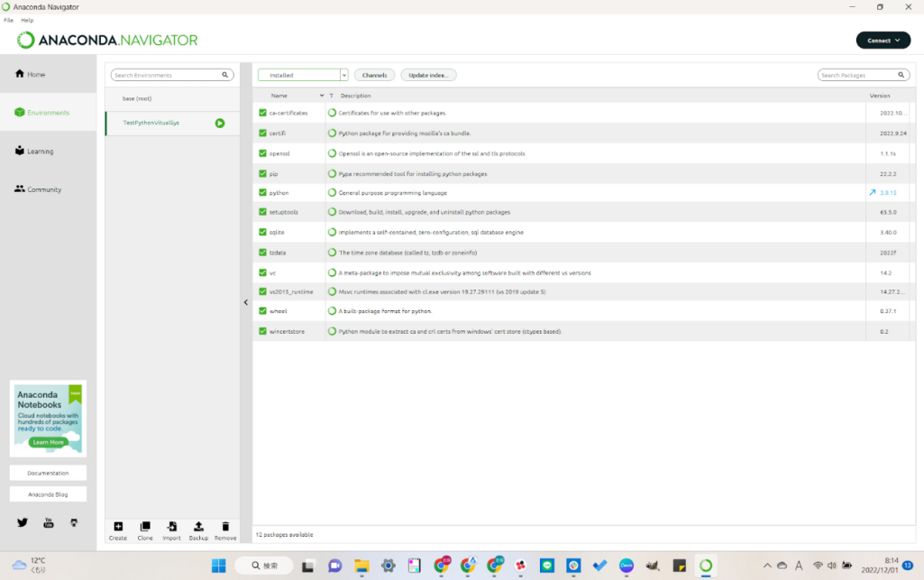The width and height of the screenshot is (924, 580).
Task: Open the Anaconda YouTube link icon
Action: pos(49,523)
